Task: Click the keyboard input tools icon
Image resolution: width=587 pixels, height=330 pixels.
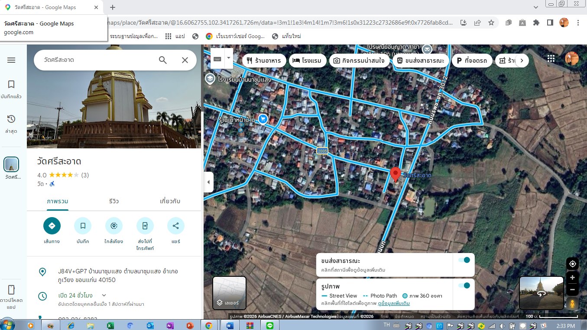Action: click(217, 58)
